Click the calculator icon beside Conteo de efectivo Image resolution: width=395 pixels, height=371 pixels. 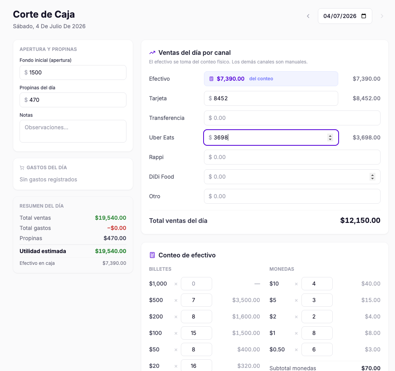pyautogui.click(x=152, y=255)
